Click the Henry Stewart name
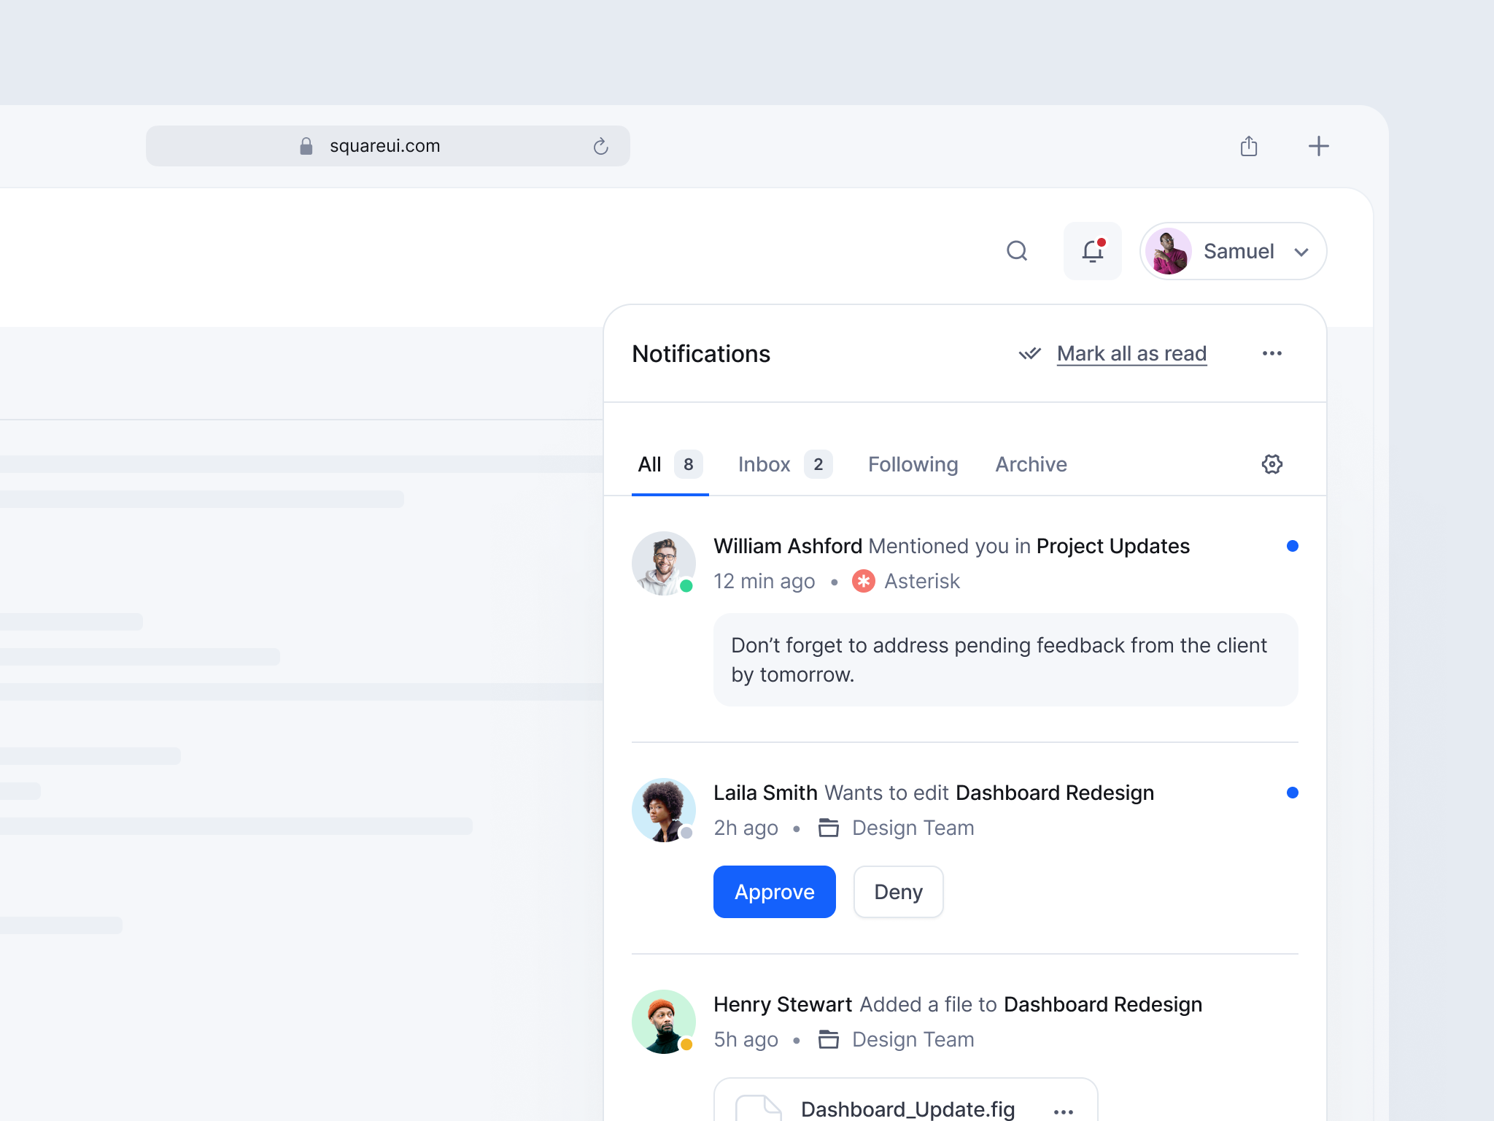The image size is (1494, 1121). pyautogui.click(x=783, y=1004)
